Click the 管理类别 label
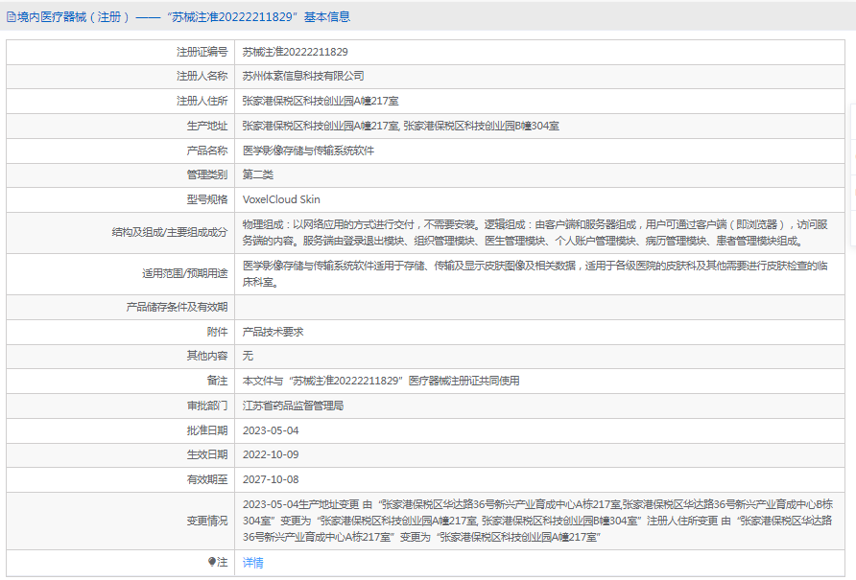The height and width of the screenshot is (580, 856). coord(207,174)
